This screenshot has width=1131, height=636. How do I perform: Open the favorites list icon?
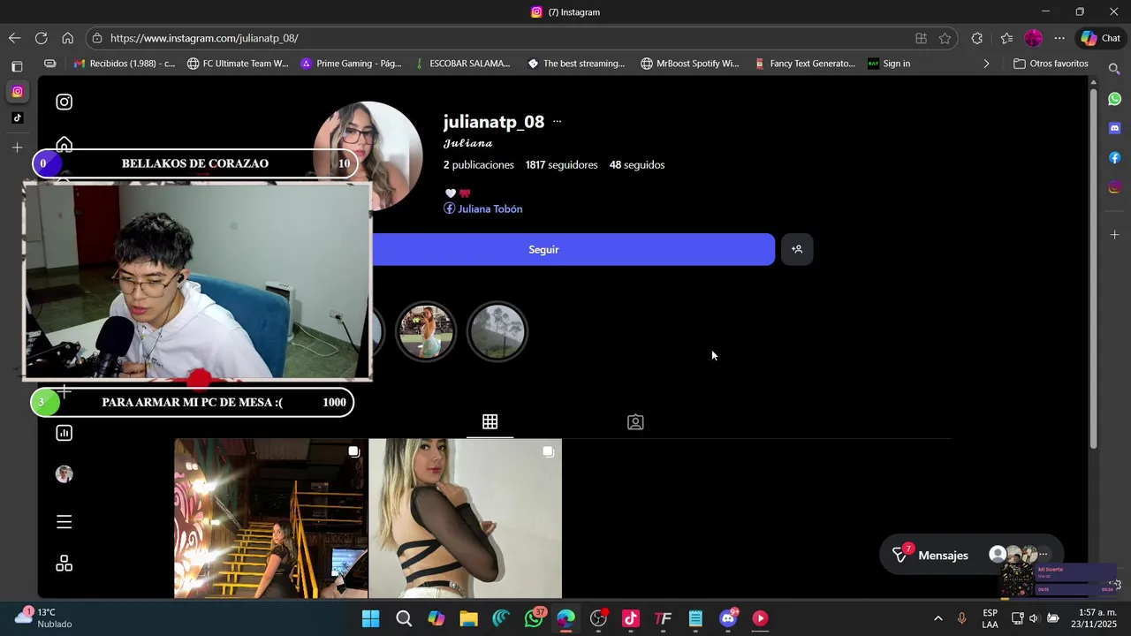pyautogui.click(x=1006, y=38)
